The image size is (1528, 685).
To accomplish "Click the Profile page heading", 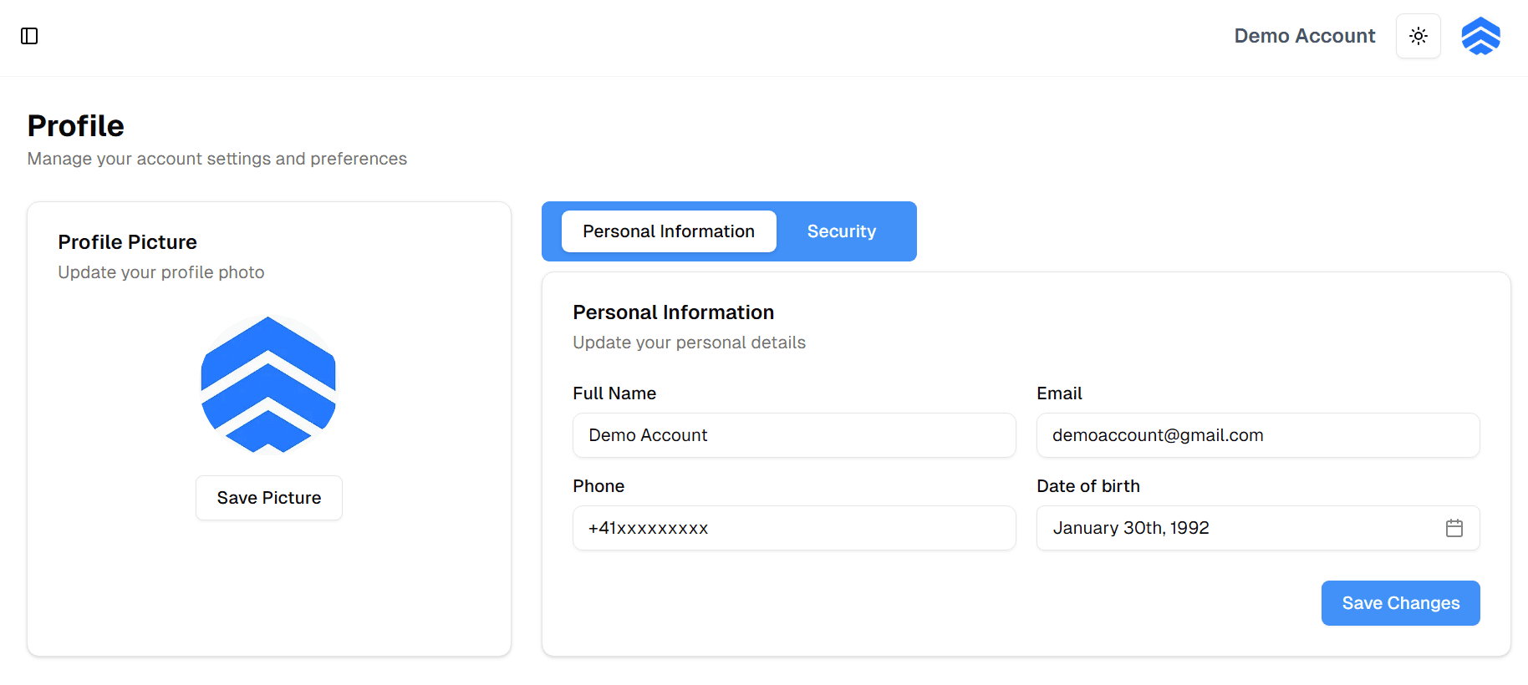I will point(76,126).
